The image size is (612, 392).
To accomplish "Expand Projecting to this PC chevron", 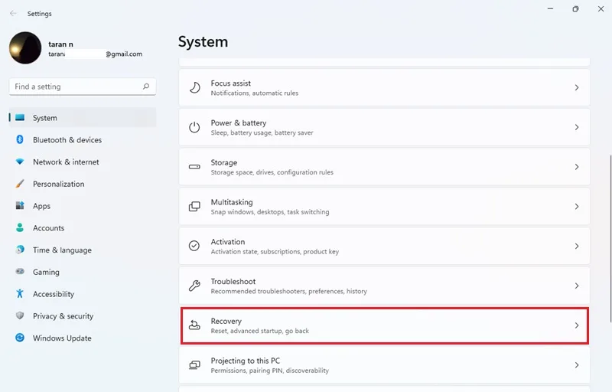I will pyautogui.click(x=577, y=365).
